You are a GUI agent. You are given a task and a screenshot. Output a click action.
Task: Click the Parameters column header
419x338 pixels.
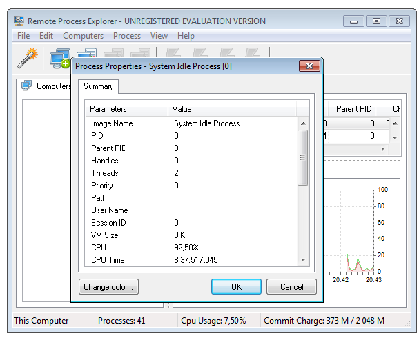click(x=126, y=109)
